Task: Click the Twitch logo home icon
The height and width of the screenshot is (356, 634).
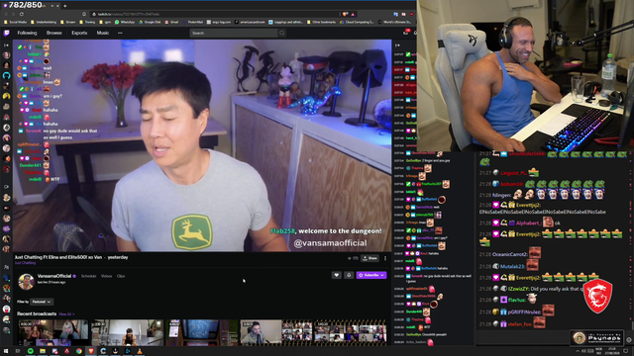Action: 7,33
